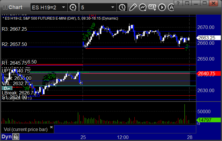Click the R3: 2667.25 pivot label
The image size is (222, 141).
(14, 29)
